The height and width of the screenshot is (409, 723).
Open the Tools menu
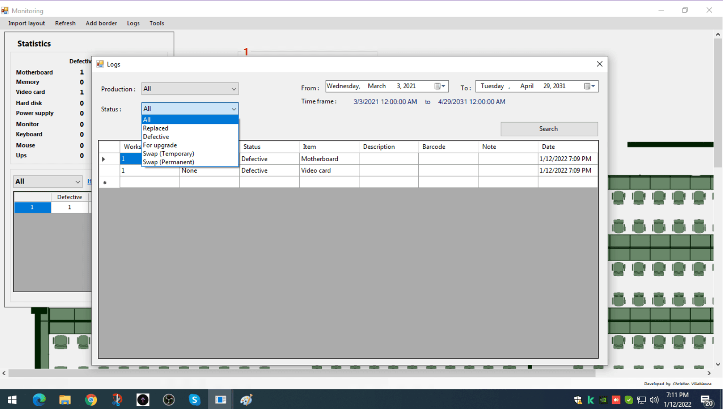[157, 23]
